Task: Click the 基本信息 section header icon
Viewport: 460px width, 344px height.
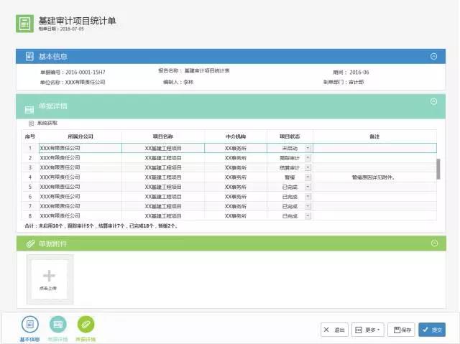Action: 29,56
